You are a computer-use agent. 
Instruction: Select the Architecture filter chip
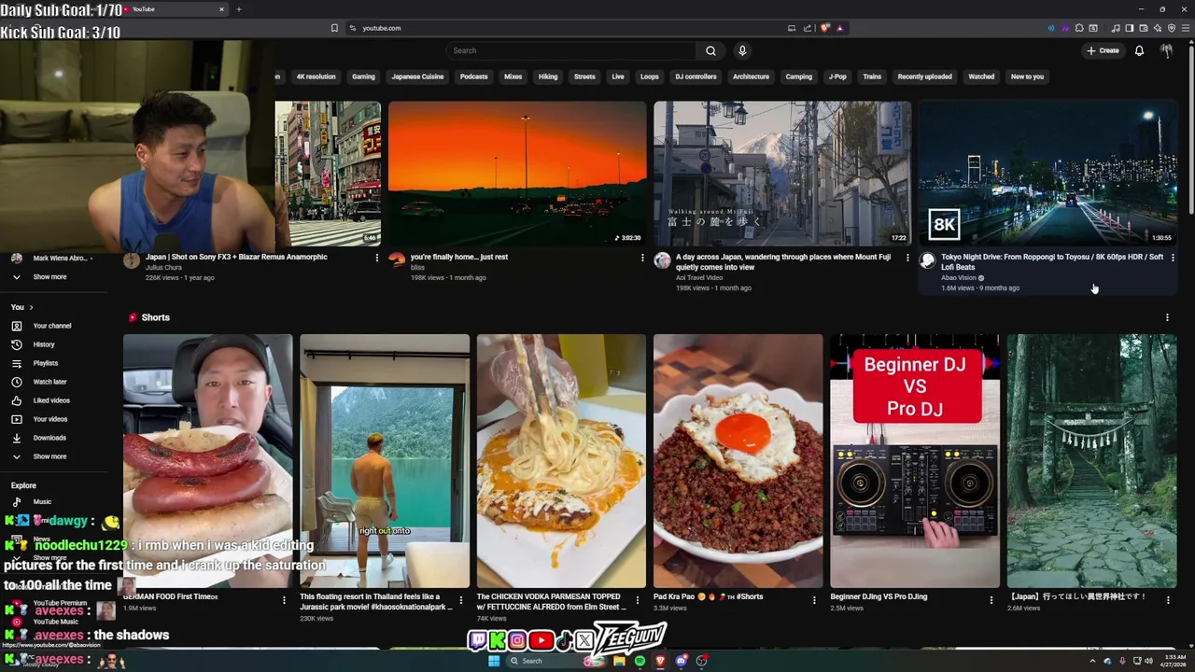(x=751, y=77)
